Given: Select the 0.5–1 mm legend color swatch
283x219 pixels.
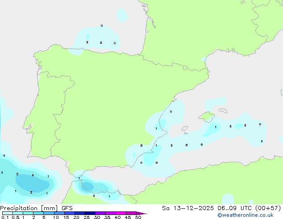Looking at the screenshot, I should pyautogui.click(x=18, y=213).
